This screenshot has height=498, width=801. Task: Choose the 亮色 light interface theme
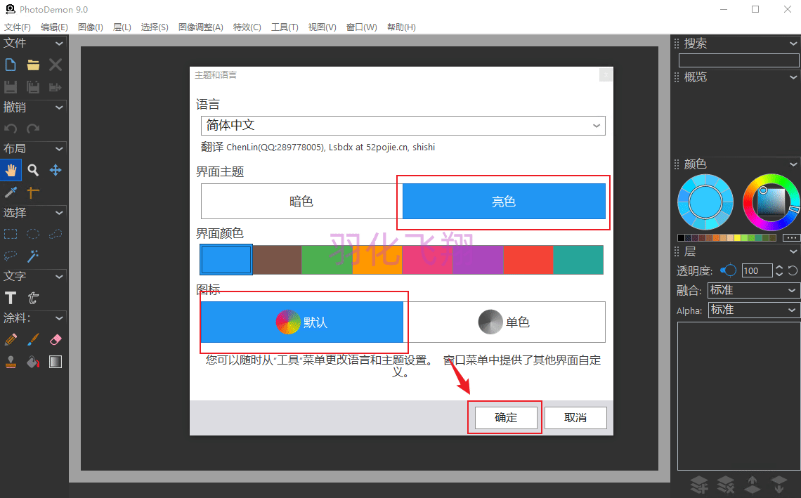(504, 202)
